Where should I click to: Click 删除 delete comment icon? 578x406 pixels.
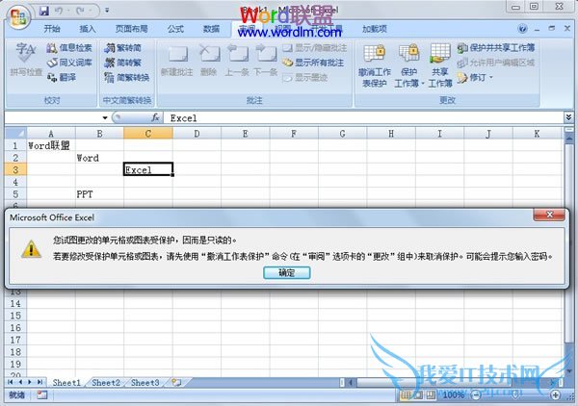[x=209, y=60]
